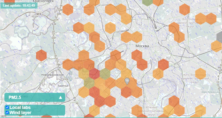Click the red hexagon left of olive hexagon
The width and height of the screenshot is (222, 118).
pos(94,74)
